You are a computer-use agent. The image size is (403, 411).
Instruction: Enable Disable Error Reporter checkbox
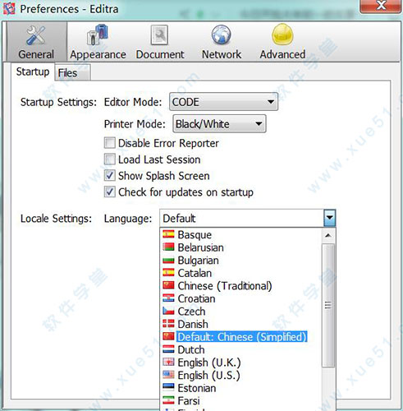[109, 143]
